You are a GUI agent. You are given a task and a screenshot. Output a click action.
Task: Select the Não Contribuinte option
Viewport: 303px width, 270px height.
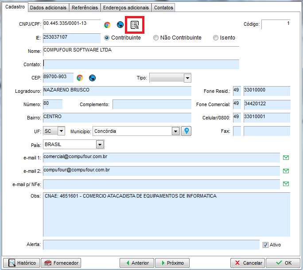(156, 38)
